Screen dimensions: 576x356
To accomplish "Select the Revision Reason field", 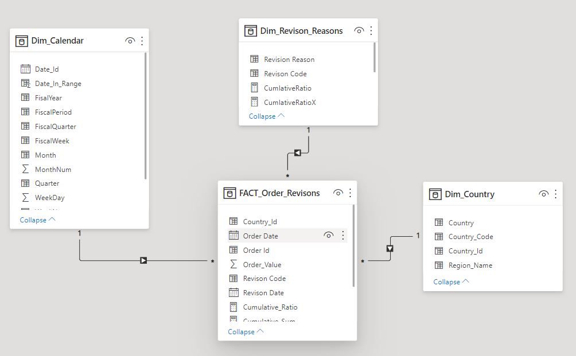I will (x=289, y=59).
